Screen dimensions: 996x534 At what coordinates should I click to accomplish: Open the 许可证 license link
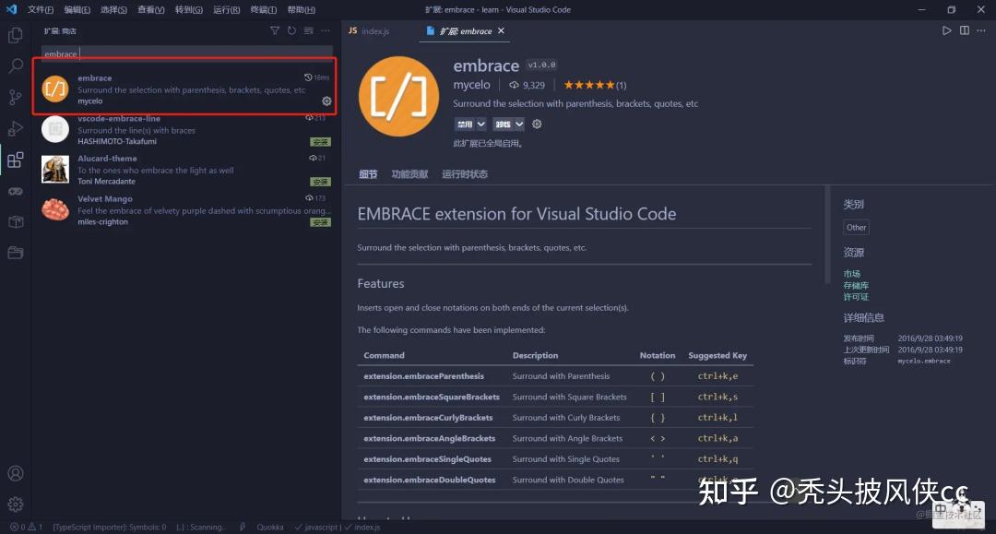856,297
